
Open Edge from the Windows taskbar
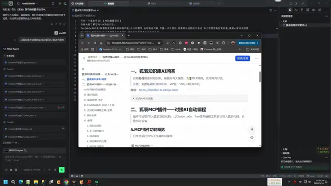[21, 182]
